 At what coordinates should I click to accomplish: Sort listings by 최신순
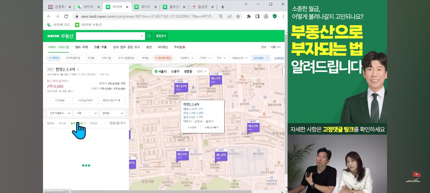[62, 123]
